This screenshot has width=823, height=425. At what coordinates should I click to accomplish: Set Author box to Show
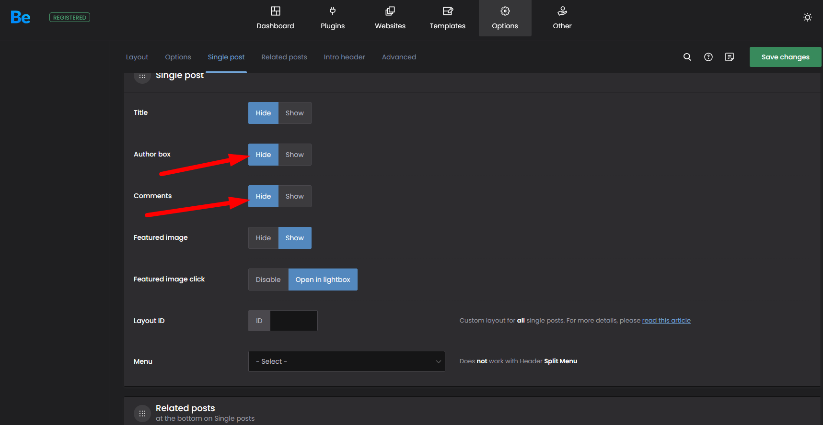(x=294, y=155)
